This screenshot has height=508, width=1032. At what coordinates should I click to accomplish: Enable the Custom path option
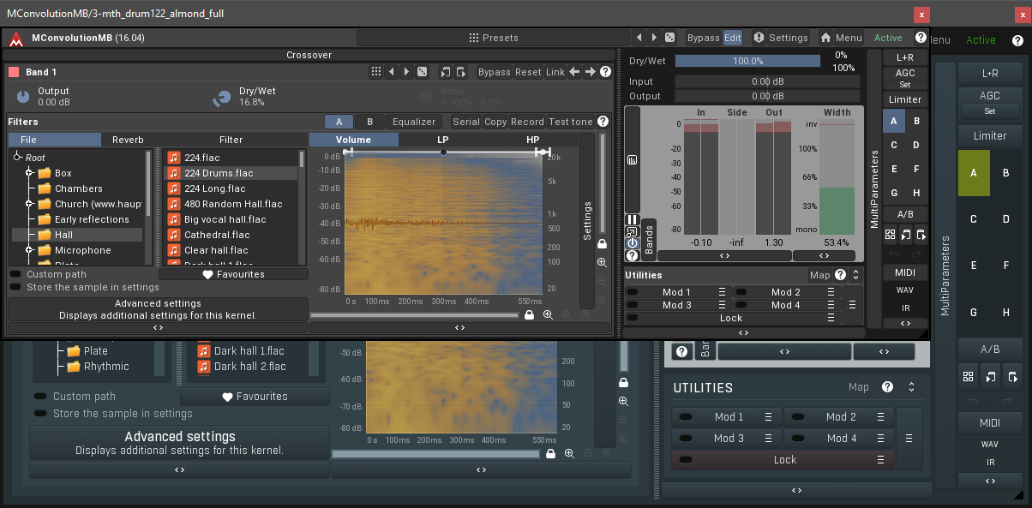pos(16,274)
